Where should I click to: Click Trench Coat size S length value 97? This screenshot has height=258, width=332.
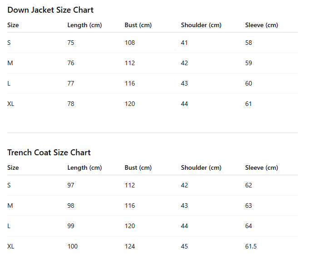coord(71,185)
